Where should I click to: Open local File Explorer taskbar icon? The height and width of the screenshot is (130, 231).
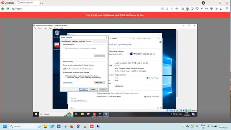[45, 126]
